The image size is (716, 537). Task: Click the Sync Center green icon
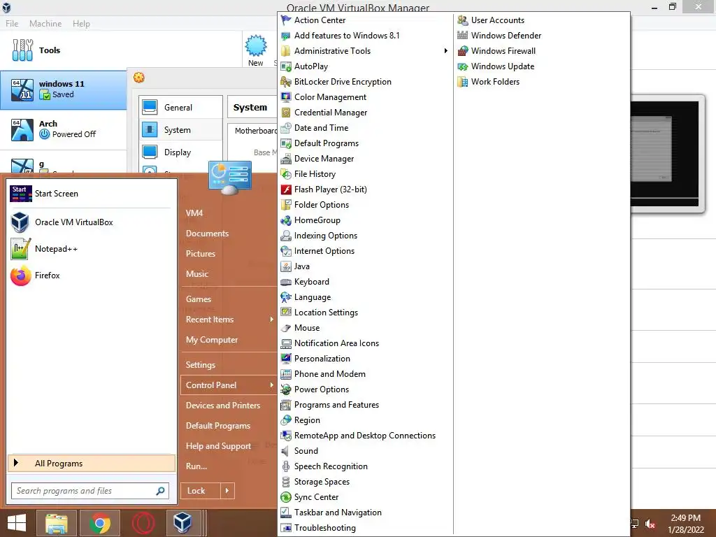pyautogui.click(x=286, y=497)
